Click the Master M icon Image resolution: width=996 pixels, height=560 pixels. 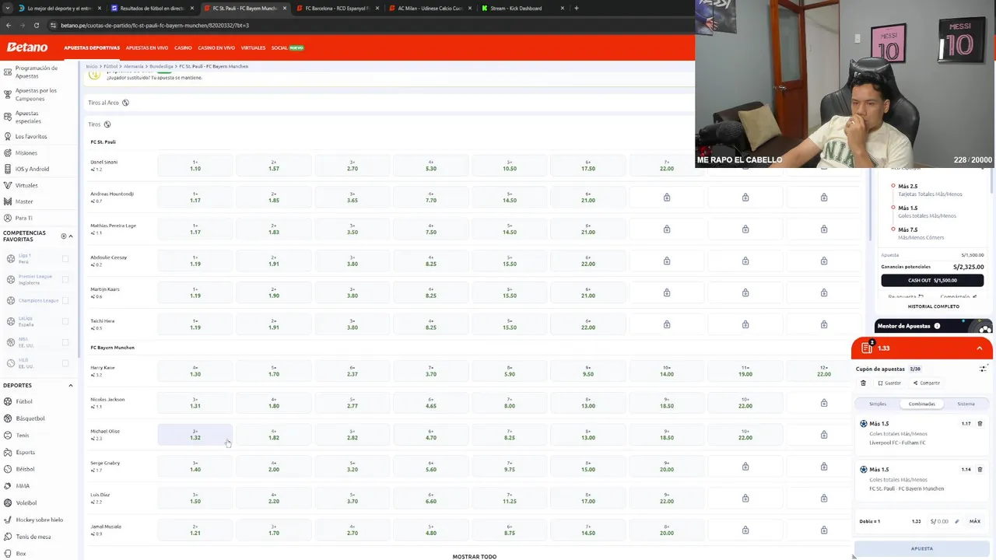[x=7, y=201]
